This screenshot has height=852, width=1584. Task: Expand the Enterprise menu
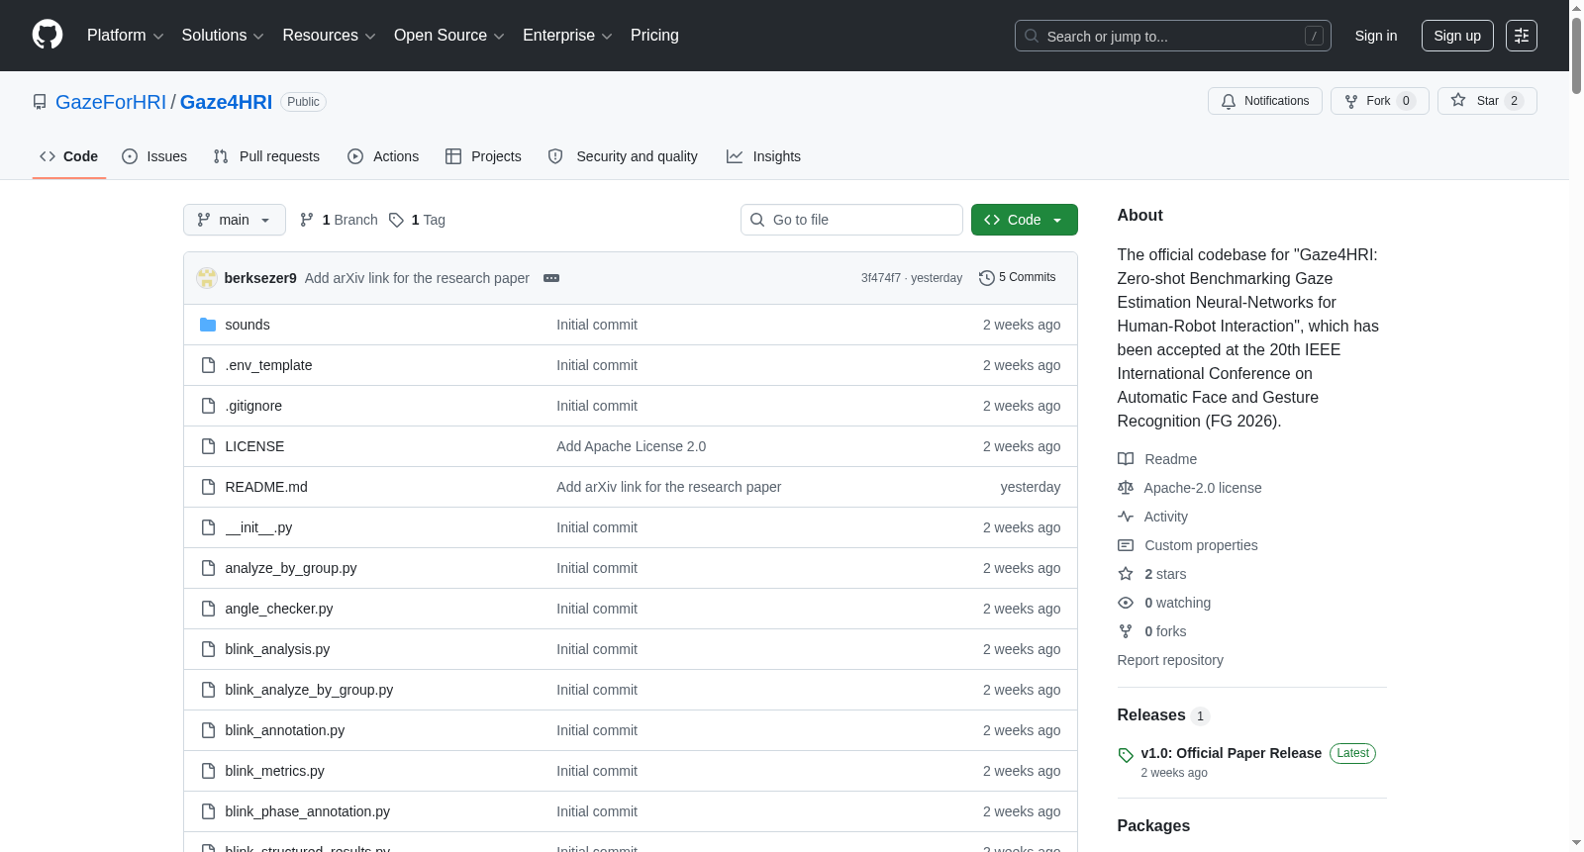(x=567, y=36)
